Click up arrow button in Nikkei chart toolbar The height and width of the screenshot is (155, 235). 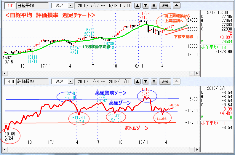(138, 5)
